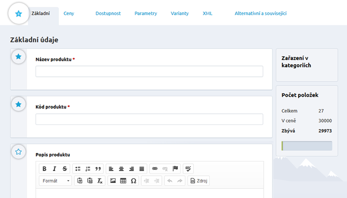Image resolution: width=347 pixels, height=198 pixels.
Task: Focus the Název produktu input field
Action: pos(150,71)
